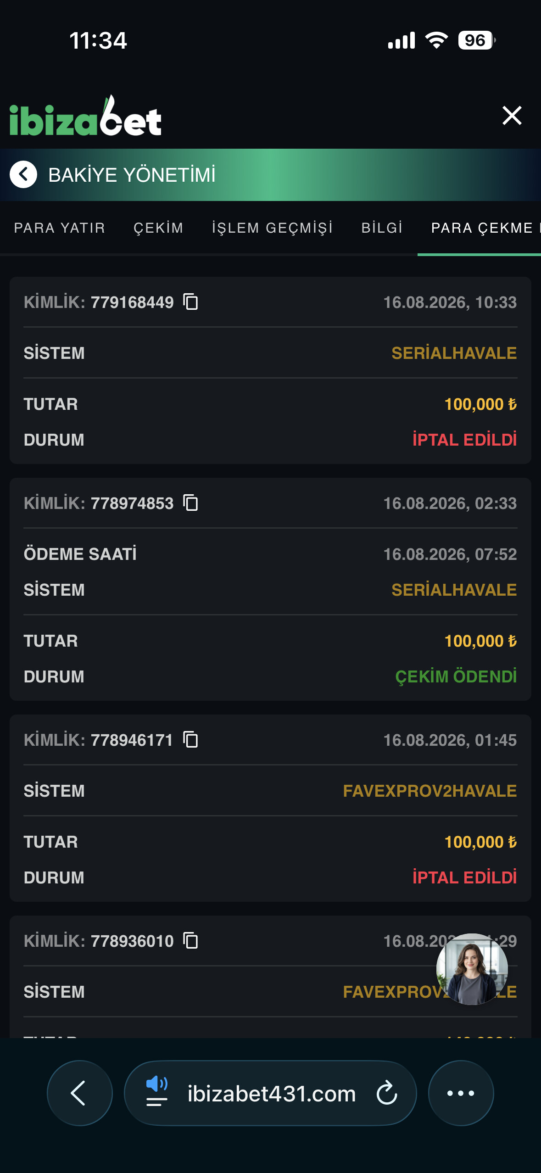Viewport: 541px width, 1173px height.
Task: Close the balance management panel
Action: 512,115
